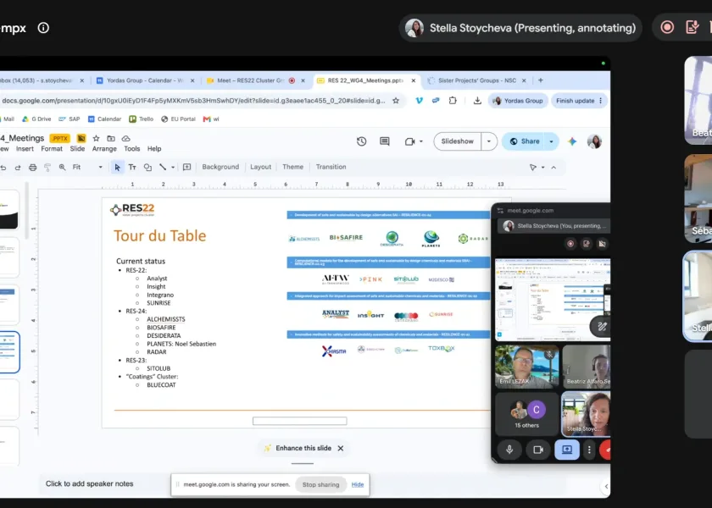Viewport: 712px width, 508px height.
Task: Click the Transition toolbar button
Action: coord(331,167)
